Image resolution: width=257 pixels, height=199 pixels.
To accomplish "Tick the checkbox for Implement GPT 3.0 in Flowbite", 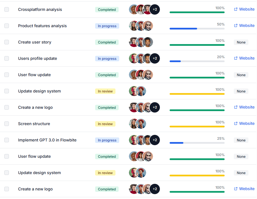I will click(x=7, y=140).
